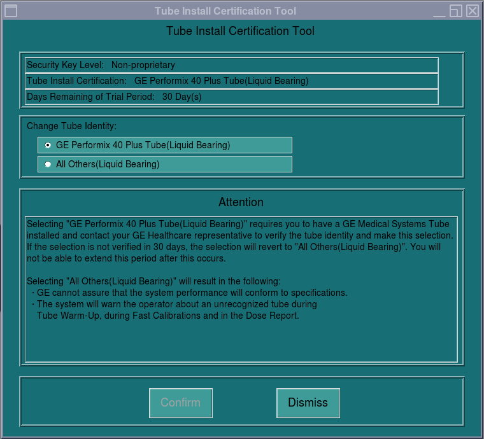
Task: Click the bullet about warning the operator
Action: click(x=176, y=304)
